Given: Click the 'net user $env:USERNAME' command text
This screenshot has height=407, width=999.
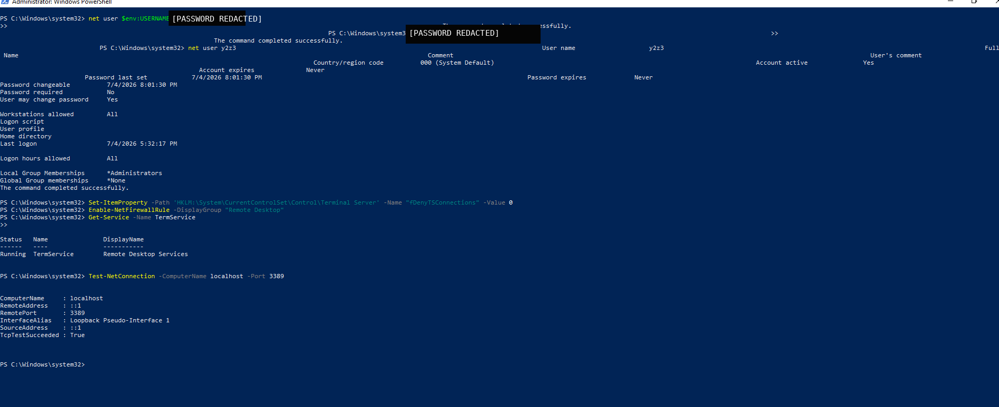Looking at the screenshot, I should click(129, 18).
